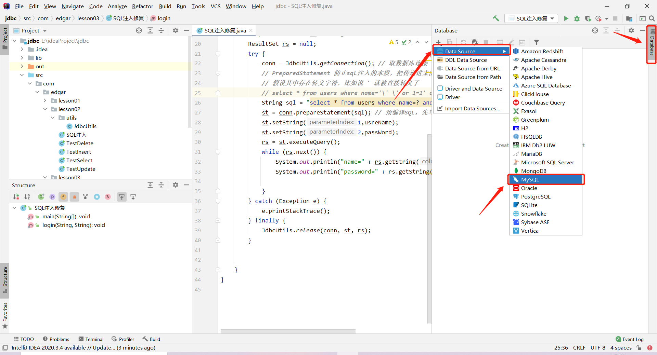Toggle Sort by Visibility in Structure

pos(16,197)
